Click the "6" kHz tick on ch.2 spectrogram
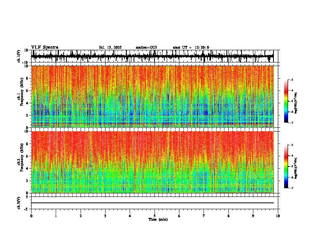Viewport: 313px width, 242px height. point(28,156)
